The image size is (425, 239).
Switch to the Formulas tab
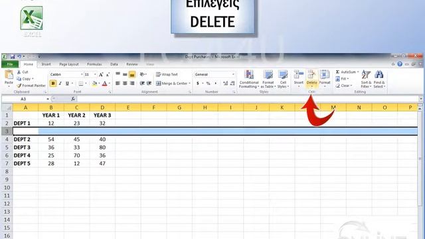[94, 64]
